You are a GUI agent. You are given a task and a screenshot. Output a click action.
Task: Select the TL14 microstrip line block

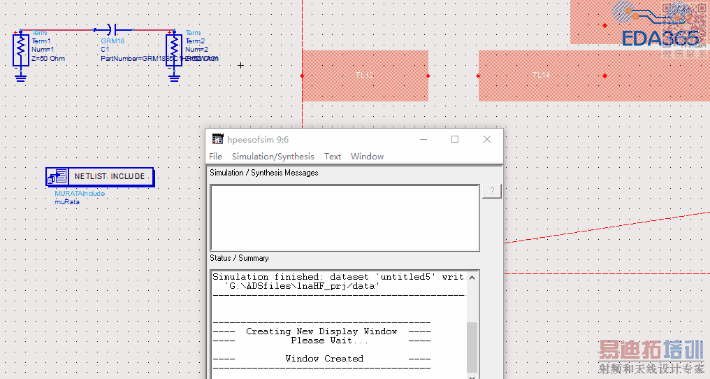point(594,76)
